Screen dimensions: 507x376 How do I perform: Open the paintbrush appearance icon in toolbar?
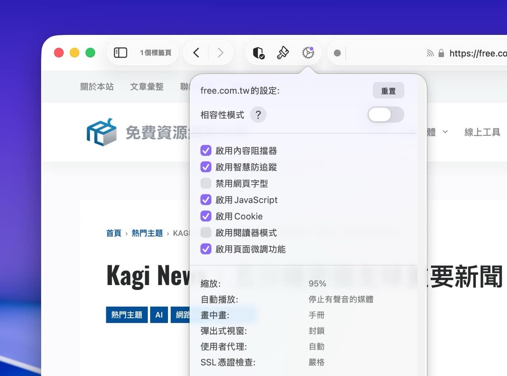point(283,52)
